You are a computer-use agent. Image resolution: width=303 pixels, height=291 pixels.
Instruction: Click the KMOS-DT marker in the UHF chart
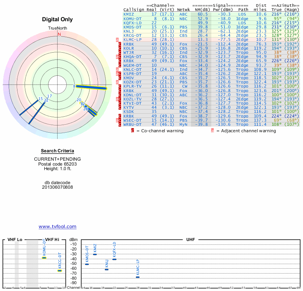click(87, 264)
